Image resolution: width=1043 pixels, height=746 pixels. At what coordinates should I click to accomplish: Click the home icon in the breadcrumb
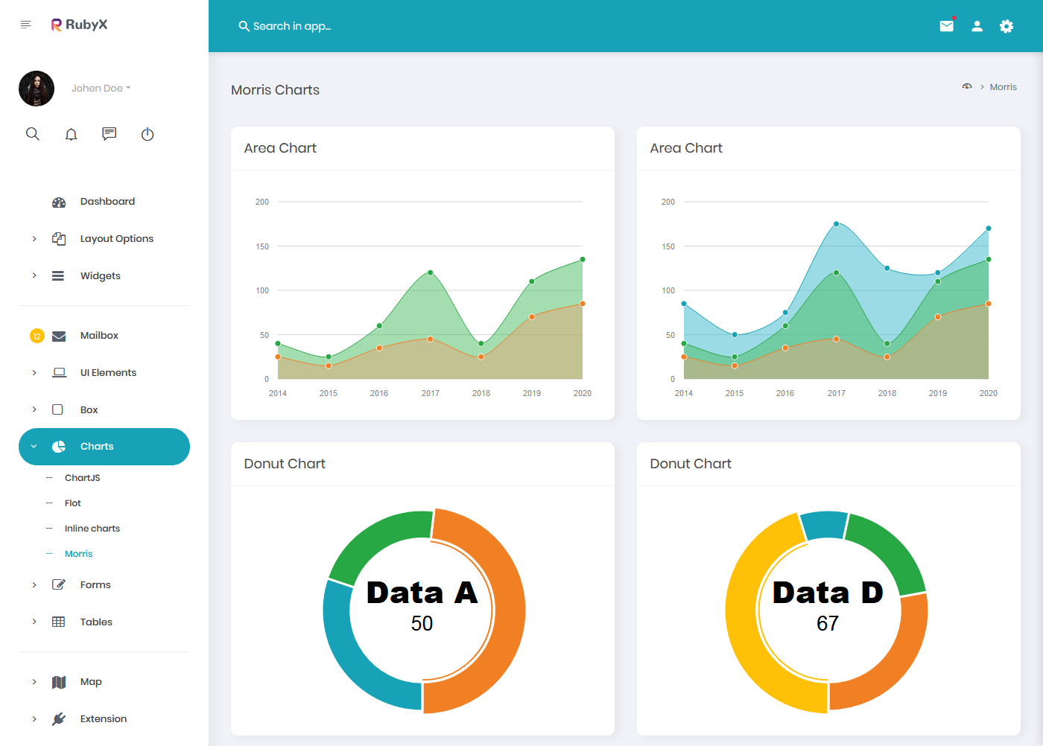(966, 86)
